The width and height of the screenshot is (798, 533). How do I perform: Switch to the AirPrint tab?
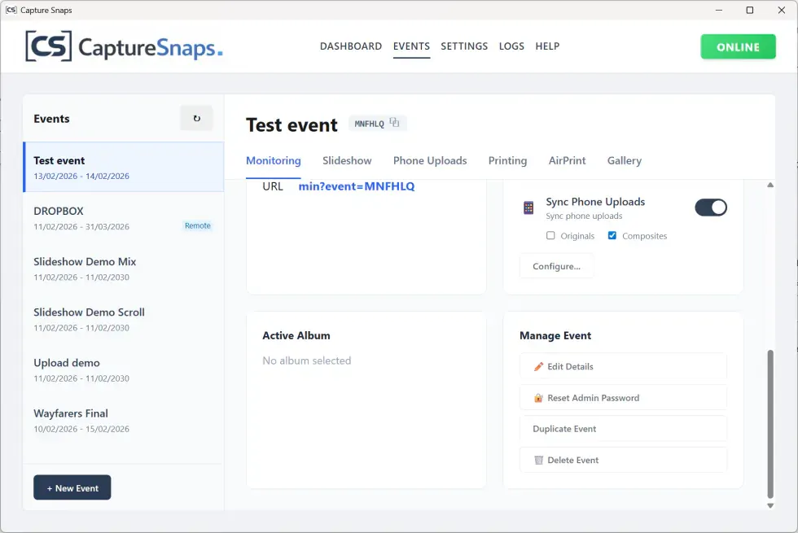pyautogui.click(x=567, y=161)
